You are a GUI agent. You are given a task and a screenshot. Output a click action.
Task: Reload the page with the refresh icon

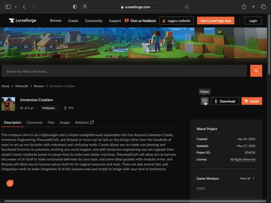187,7
